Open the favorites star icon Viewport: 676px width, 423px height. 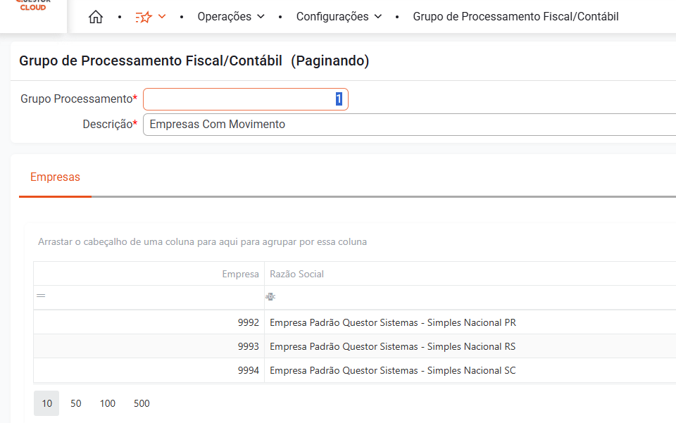click(x=144, y=17)
